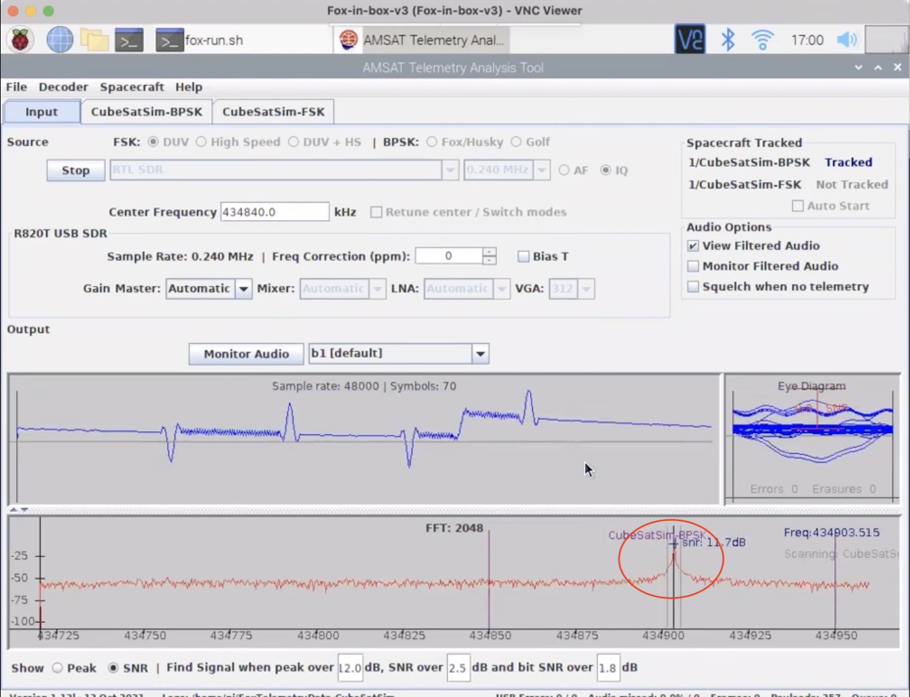This screenshot has width=910, height=697.
Task: Select the DUV + HS radio button
Action: tap(293, 142)
